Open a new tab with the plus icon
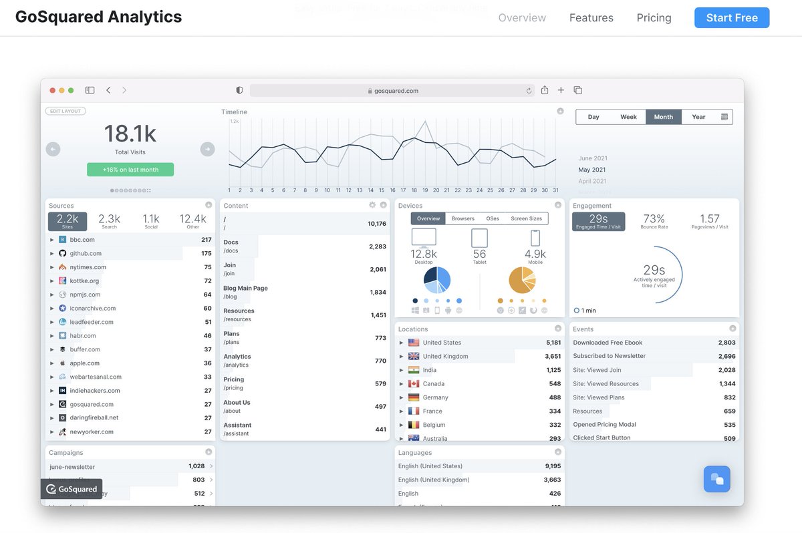The height and width of the screenshot is (533, 802). pyautogui.click(x=561, y=90)
